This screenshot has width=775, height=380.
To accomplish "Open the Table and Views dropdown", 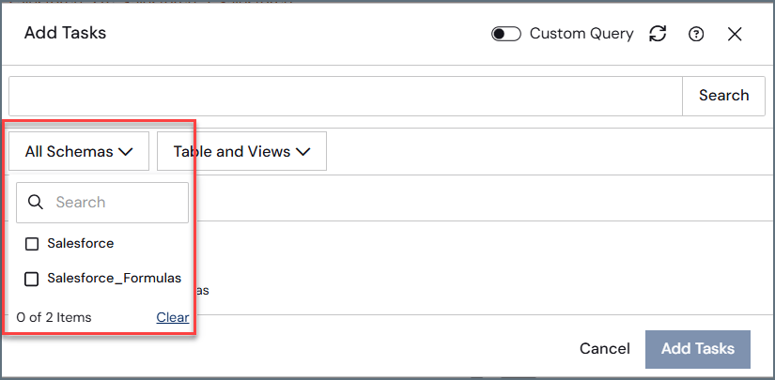I will coord(241,151).
